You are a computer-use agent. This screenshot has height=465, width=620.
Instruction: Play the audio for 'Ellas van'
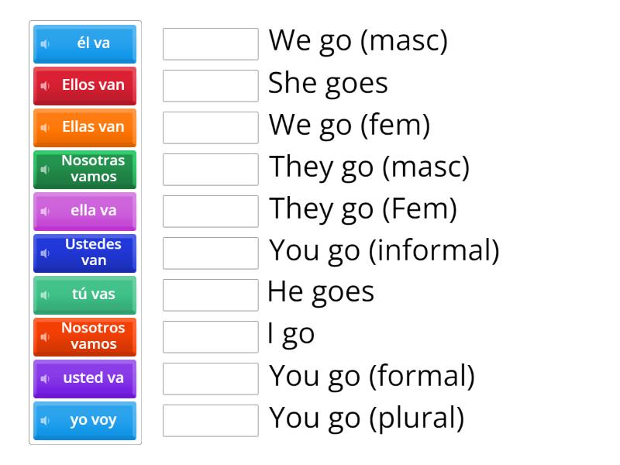coord(46,128)
